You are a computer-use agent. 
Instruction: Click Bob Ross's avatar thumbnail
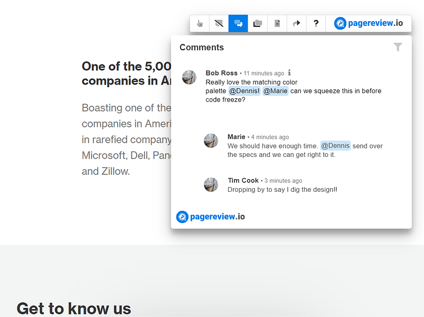click(189, 77)
